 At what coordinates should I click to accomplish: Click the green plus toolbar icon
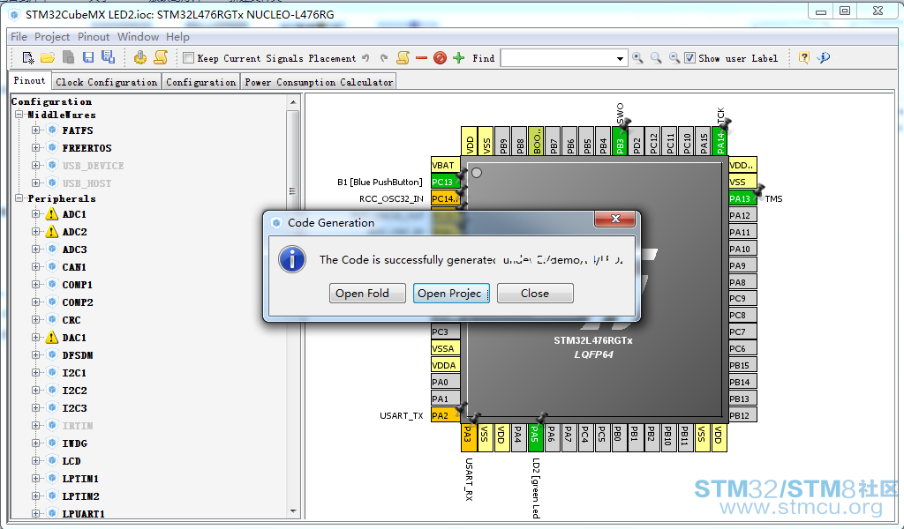[x=459, y=58]
